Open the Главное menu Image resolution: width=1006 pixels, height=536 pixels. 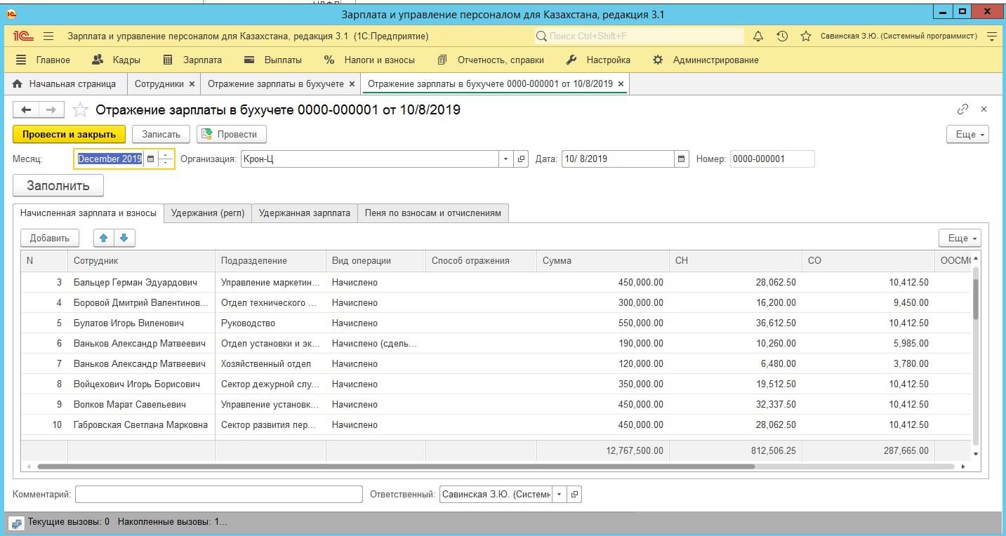43,60
